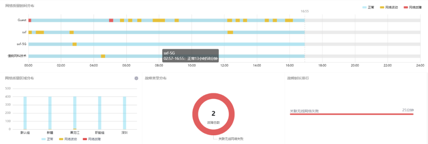The width and height of the screenshot is (428, 144).
Task: Open settings gear for 网络质量区域分布
Action: click(x=136, y=78)
